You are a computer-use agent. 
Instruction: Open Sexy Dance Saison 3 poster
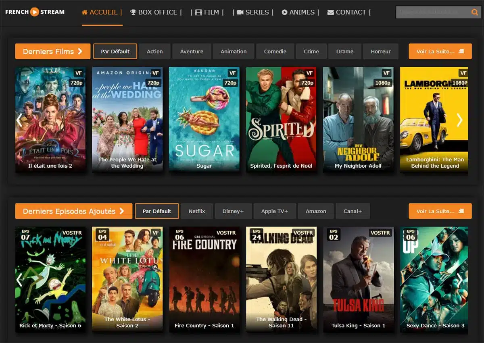[434, 279]
